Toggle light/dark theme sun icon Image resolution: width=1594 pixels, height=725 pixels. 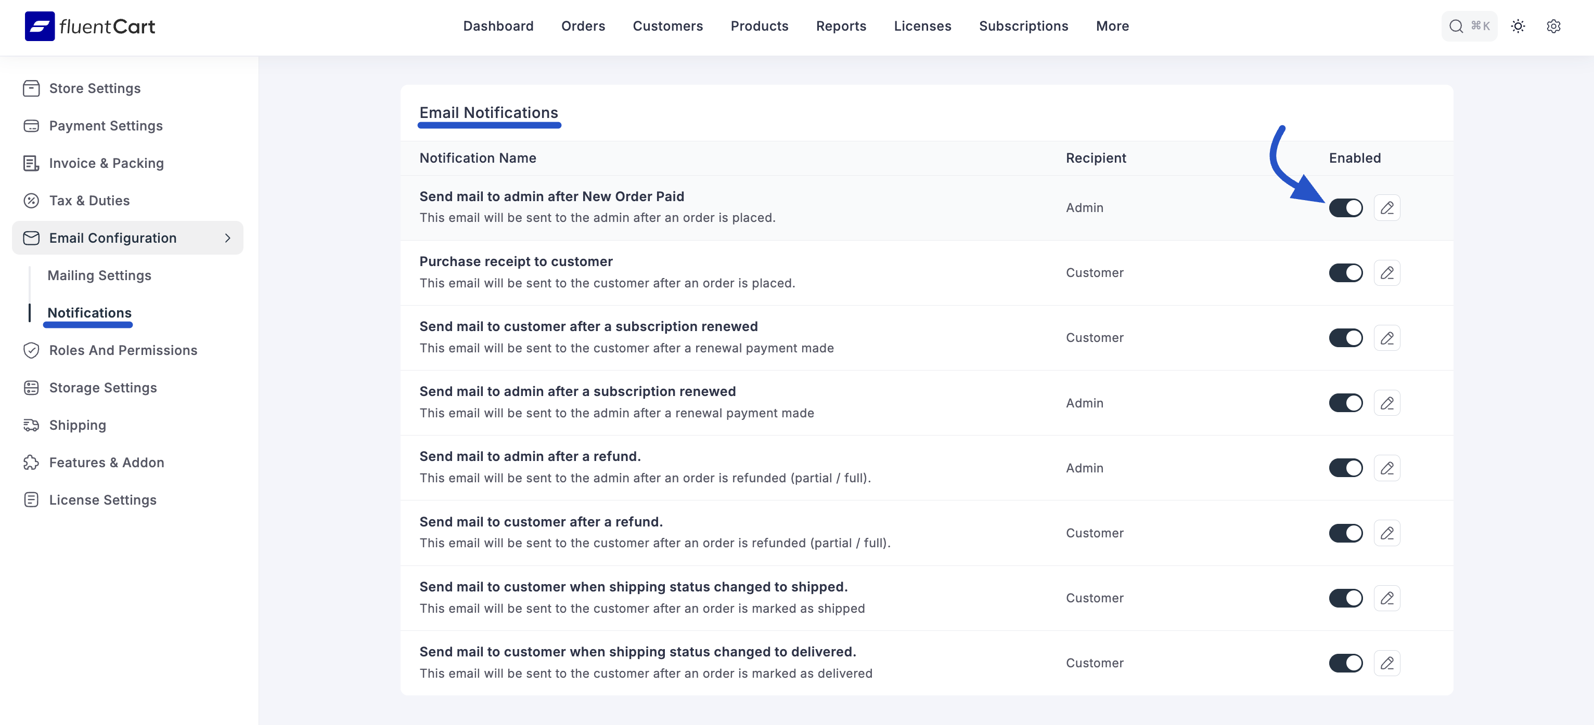point(1518,26)
